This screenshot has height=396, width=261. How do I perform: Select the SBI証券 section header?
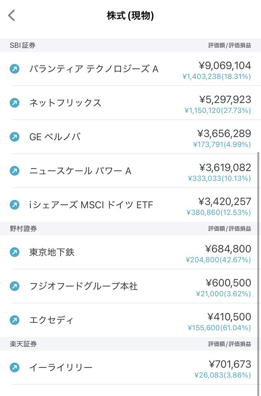[130, 45]
